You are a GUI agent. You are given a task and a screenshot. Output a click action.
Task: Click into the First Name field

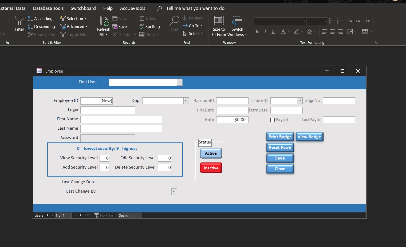tap(121, 119)
